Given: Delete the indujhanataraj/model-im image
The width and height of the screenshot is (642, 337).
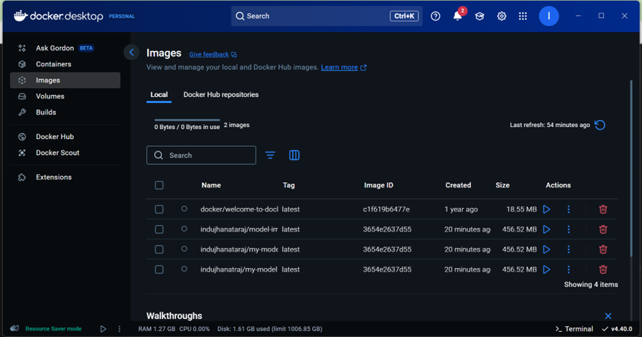Looking at the screenshot, I should 602,229.
